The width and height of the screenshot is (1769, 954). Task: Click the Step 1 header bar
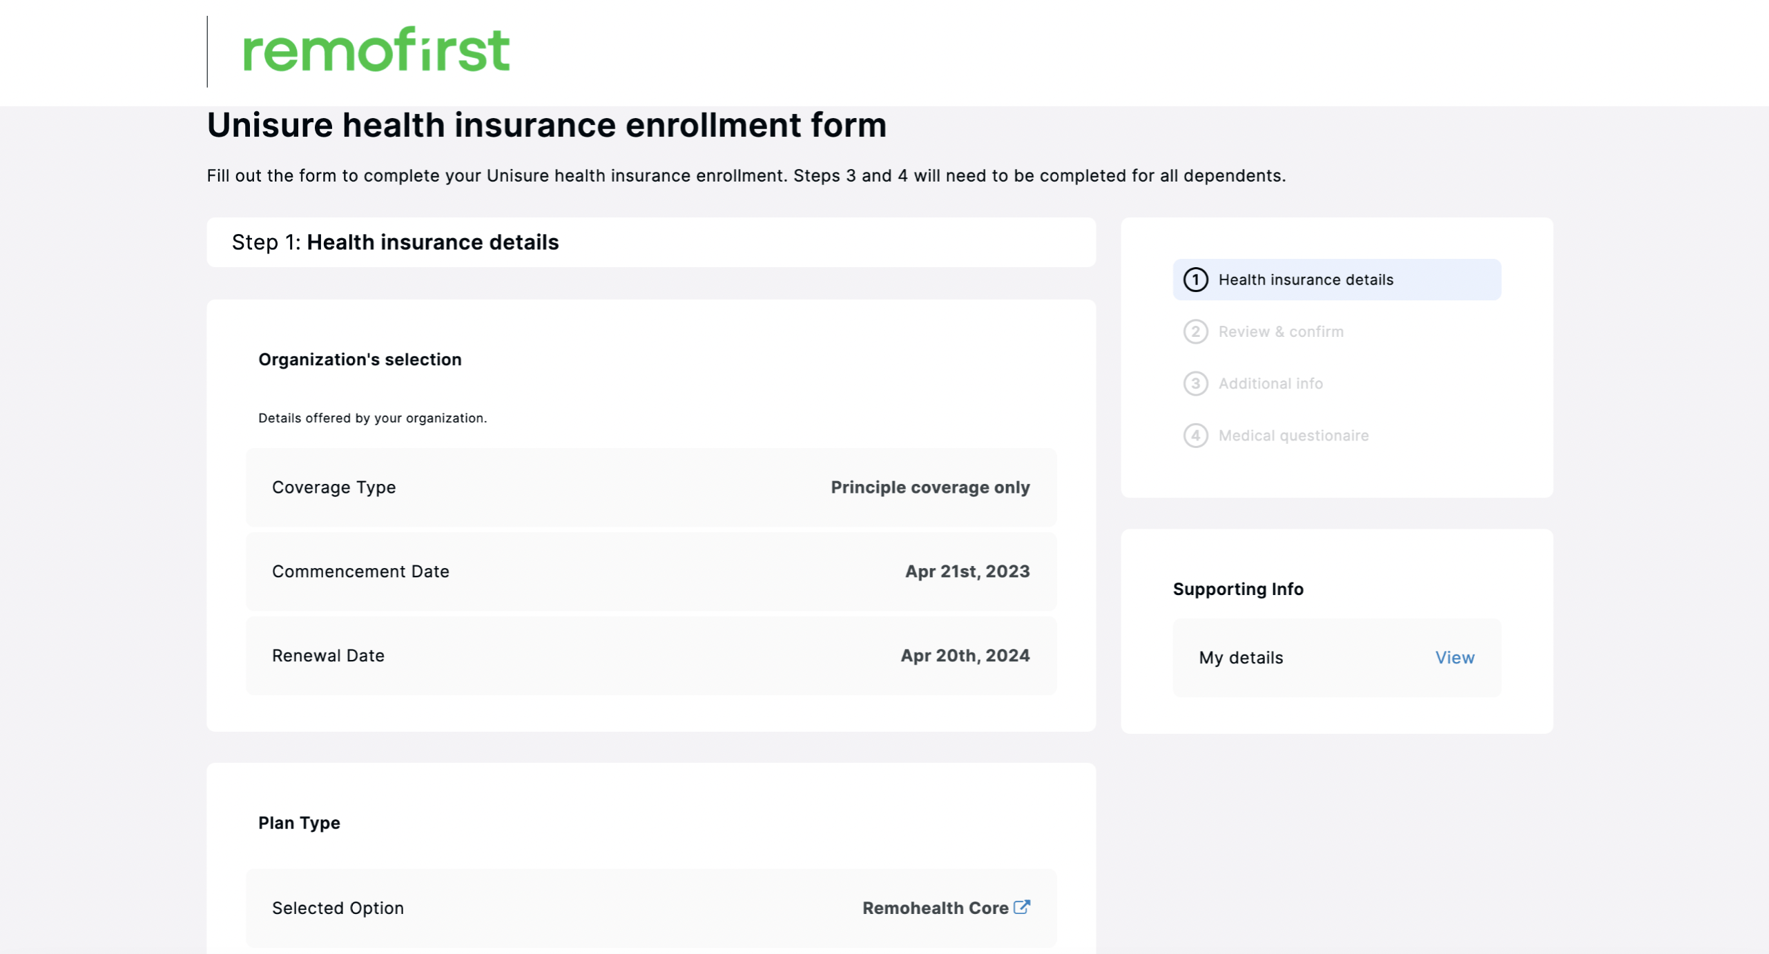[650, 242]
